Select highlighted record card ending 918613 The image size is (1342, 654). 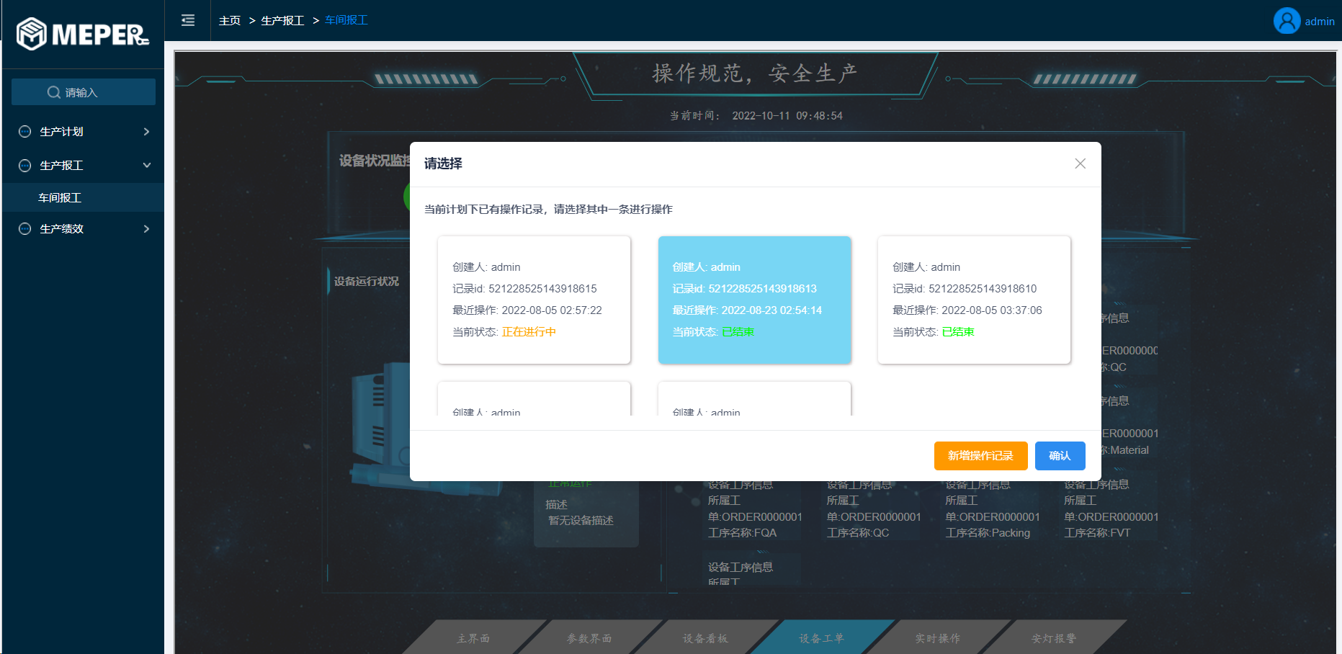[x=754, y=300]
